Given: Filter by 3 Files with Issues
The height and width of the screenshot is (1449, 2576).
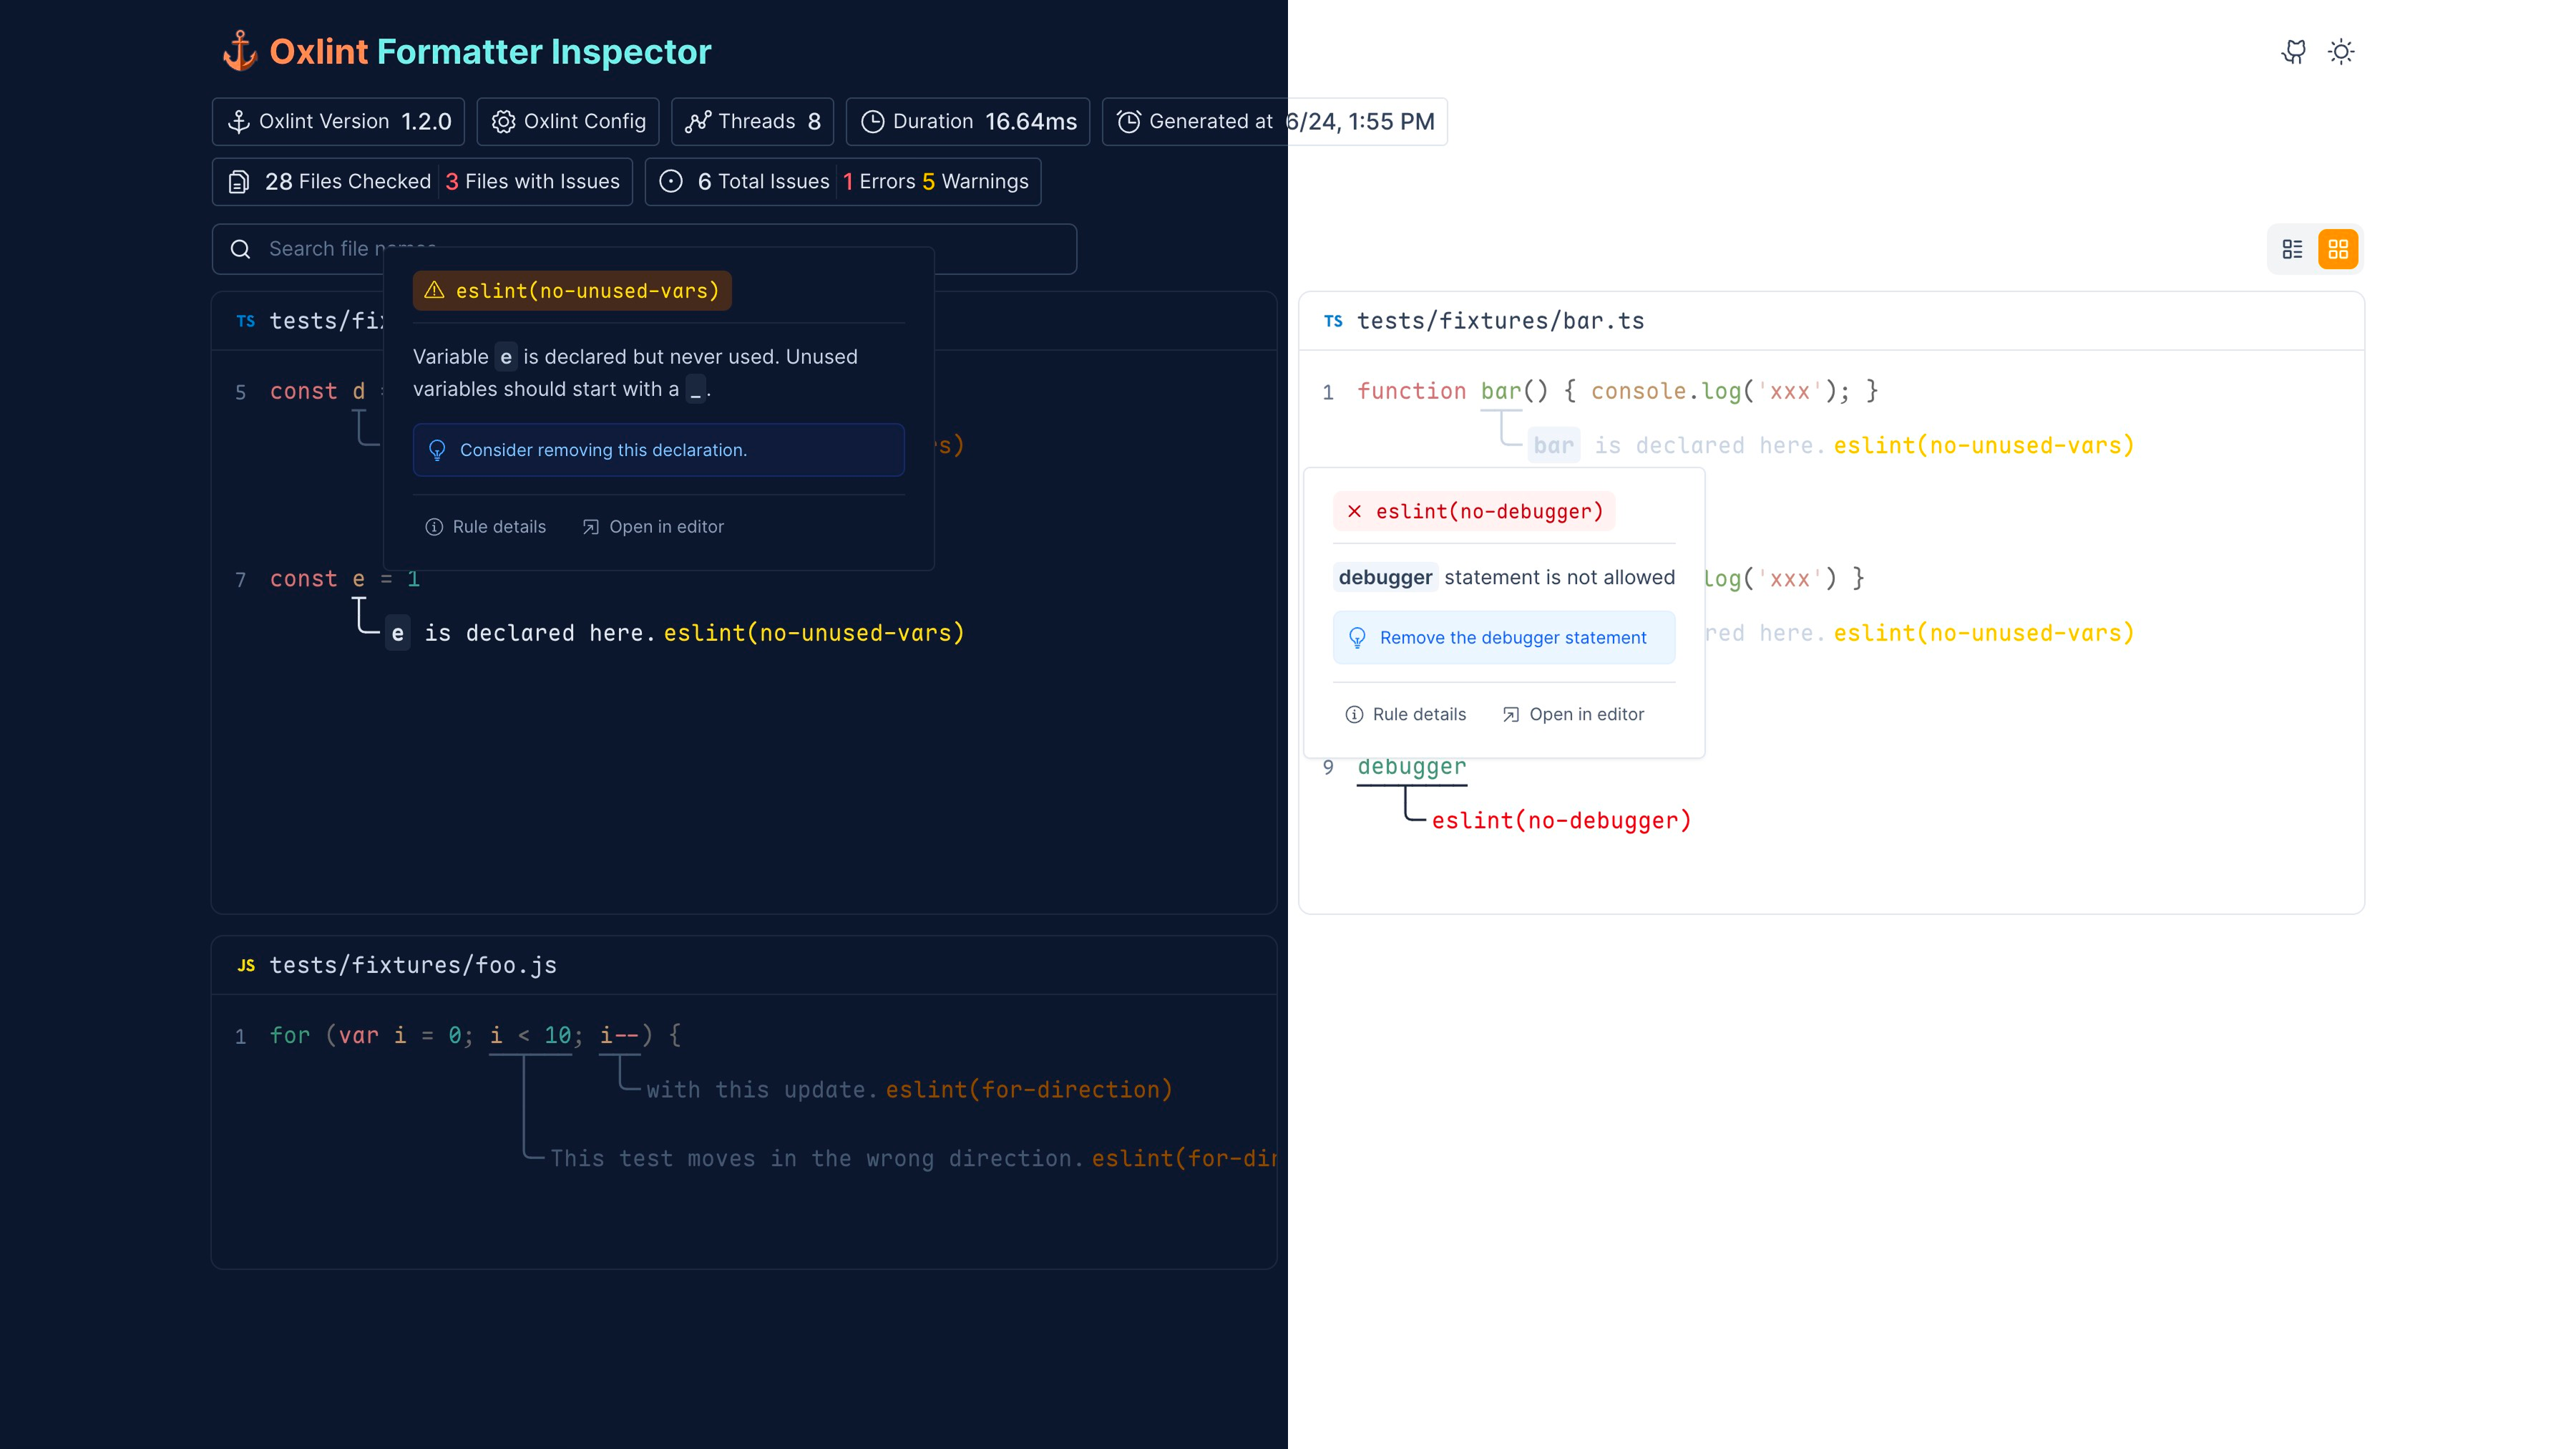Looking at the screenshot, I should tap(533, 182).
